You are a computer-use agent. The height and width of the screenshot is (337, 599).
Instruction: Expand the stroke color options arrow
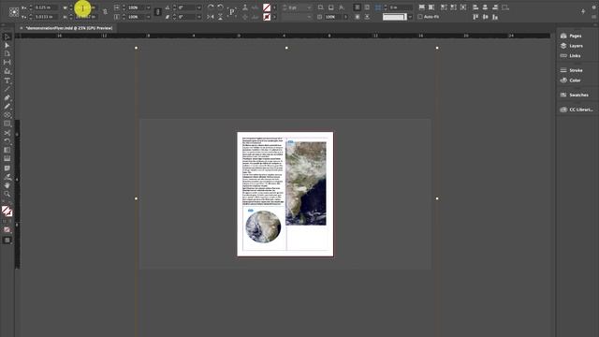click(274, 17)
